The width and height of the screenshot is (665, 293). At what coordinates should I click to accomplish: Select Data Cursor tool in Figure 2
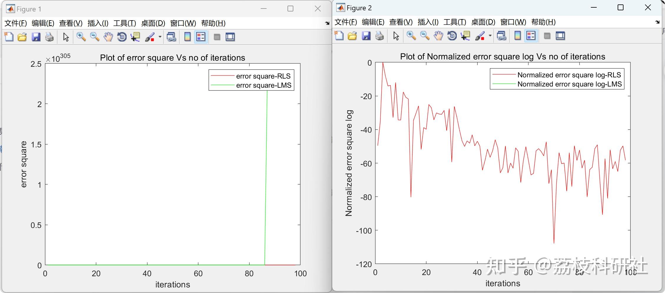[465, 36]
